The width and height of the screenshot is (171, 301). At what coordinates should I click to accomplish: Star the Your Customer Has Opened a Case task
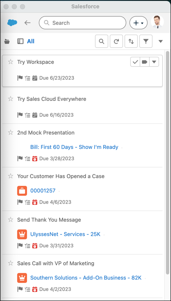coord(11,176)
